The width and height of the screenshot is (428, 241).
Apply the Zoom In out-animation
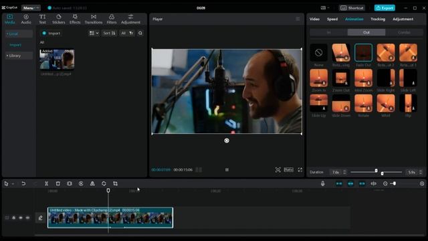[x=318, y=78]
